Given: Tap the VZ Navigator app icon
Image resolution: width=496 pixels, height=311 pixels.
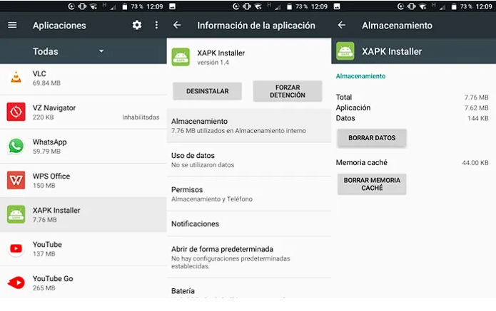Looking at the screenshot, I should pos(16,112).
